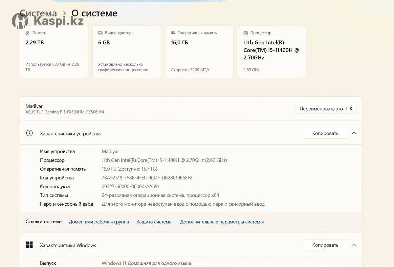394x267 pixels.
Task: Click the storage icon on Память card
Action: 28,33
